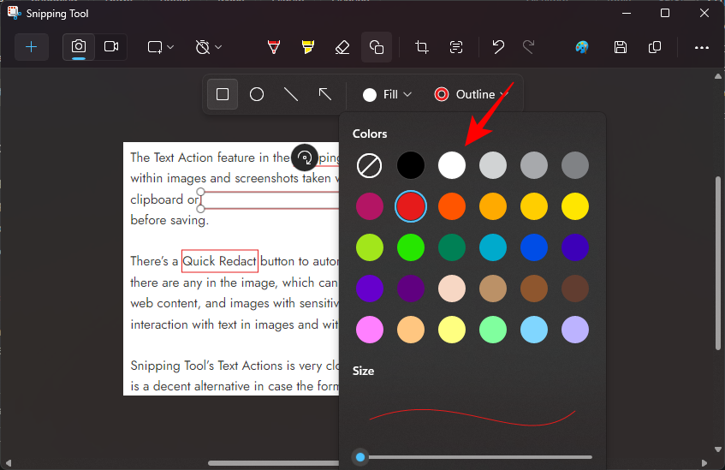The image size is (725, 470).
Task: Pick the pastel sky blue swatch
Action: point(534,330)
